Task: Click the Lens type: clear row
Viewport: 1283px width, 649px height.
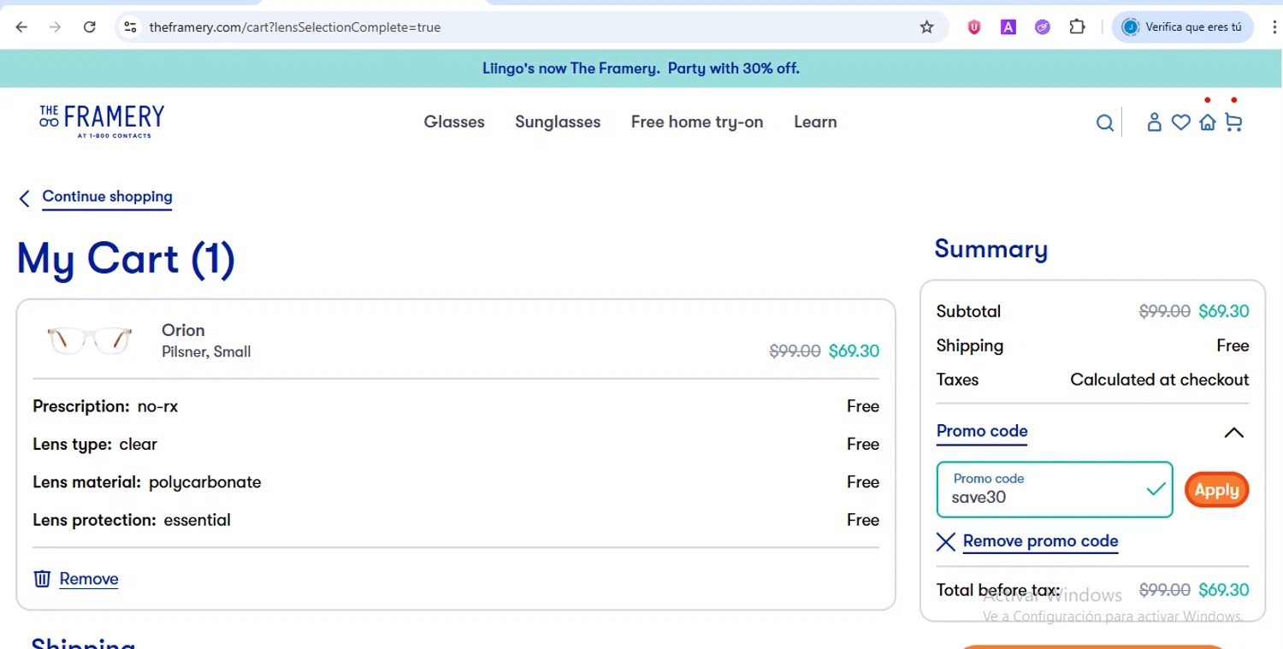Action: click(456, 444)
